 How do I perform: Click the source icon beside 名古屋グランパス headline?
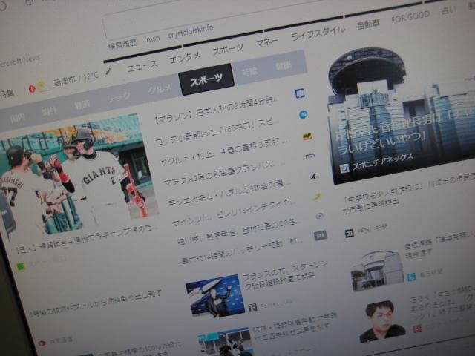[x=310, y=156]
